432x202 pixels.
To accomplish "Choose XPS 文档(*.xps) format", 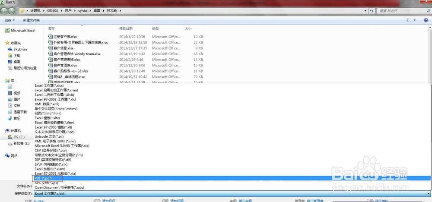I will pyautogui.click(x=232, y=183).
